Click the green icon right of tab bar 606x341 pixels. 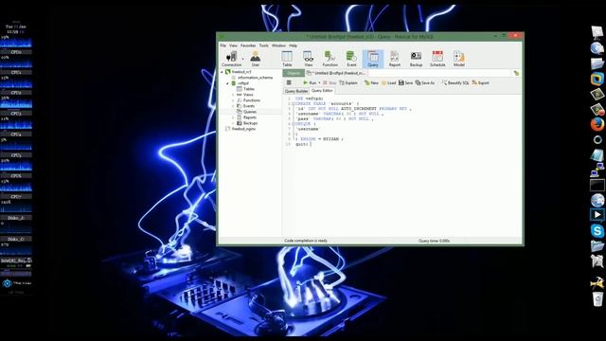516,73
